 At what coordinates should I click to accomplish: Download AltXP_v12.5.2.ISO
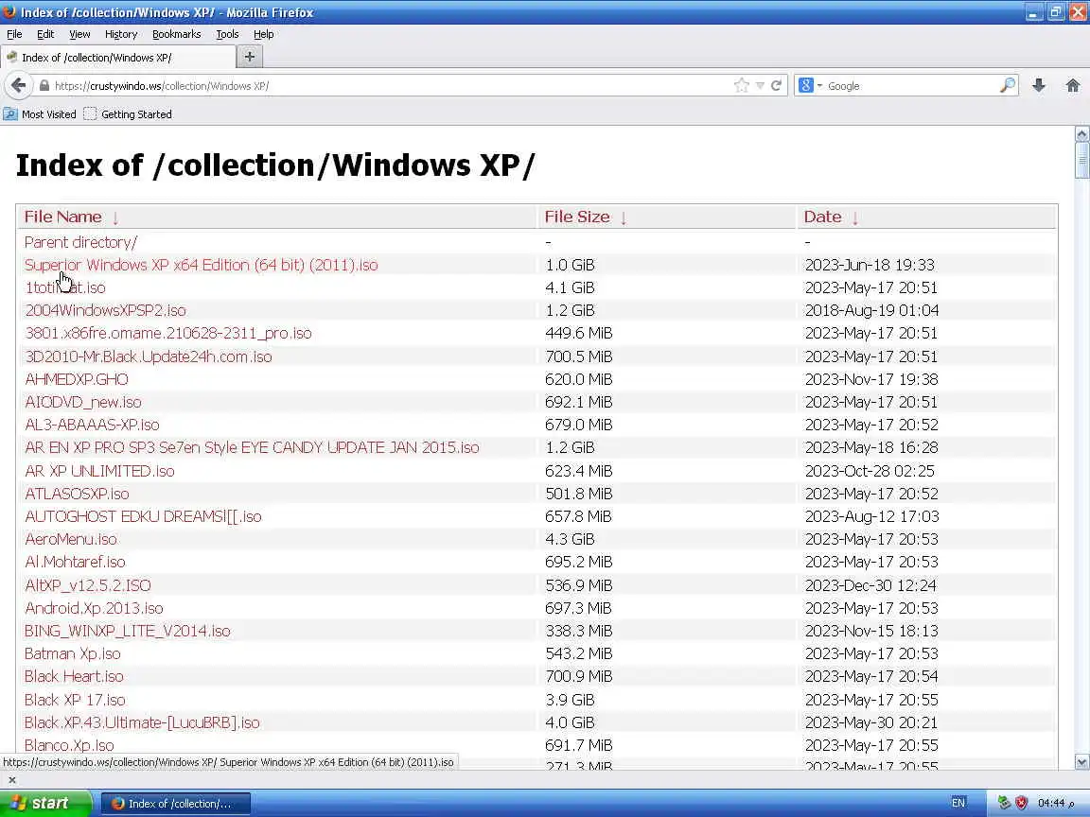tap(88, 585)
